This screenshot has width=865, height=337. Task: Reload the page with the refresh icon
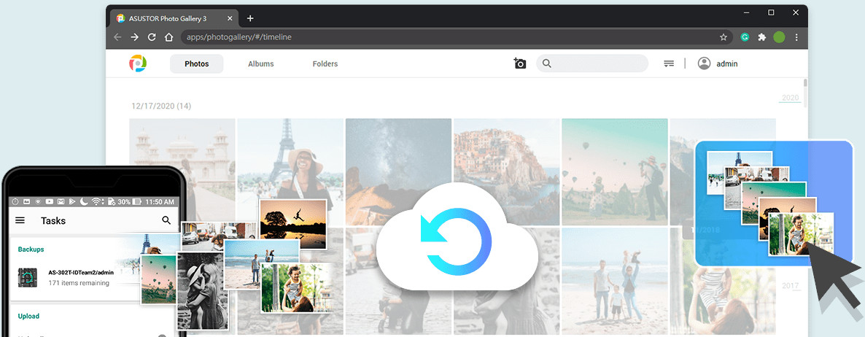(152, 37)
